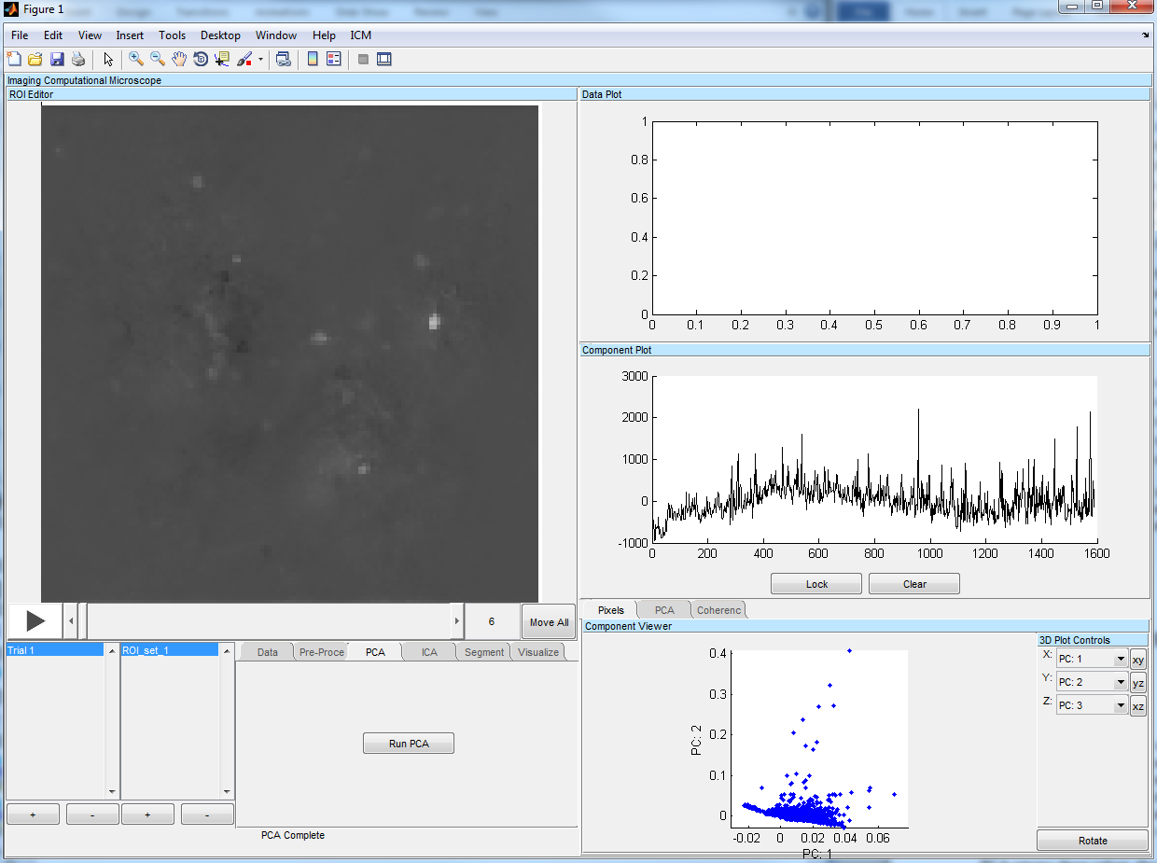Select the Pan hand tool
Image resolution: width=1157 pixels, height=863 pixels.
pos(179,59)
